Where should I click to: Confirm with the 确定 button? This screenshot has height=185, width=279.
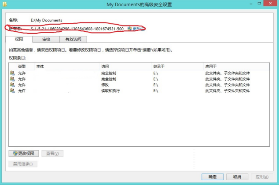point(213,177)
